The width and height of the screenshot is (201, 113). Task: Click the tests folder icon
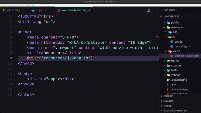pyautogui.click(x=168, y=70)
